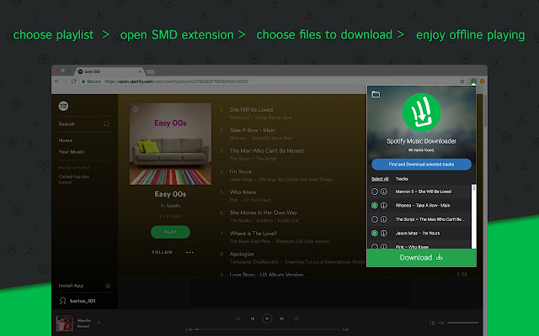Click the Search magnifier icon in sidebar
This screenshot has width=539, height=336.
[x=107, y=123]
